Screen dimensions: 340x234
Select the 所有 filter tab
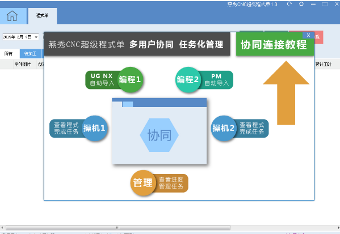tap(9, 53)
